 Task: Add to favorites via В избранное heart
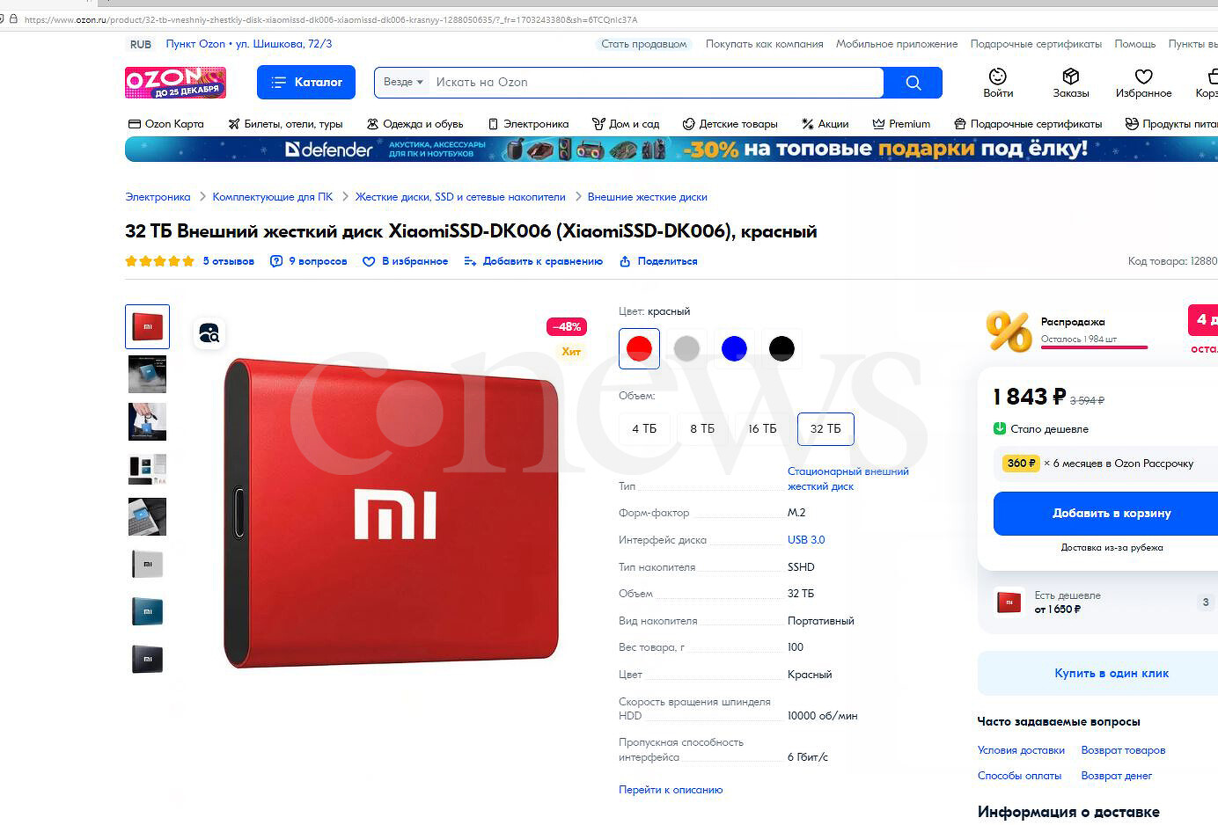[x=369, y=261]
